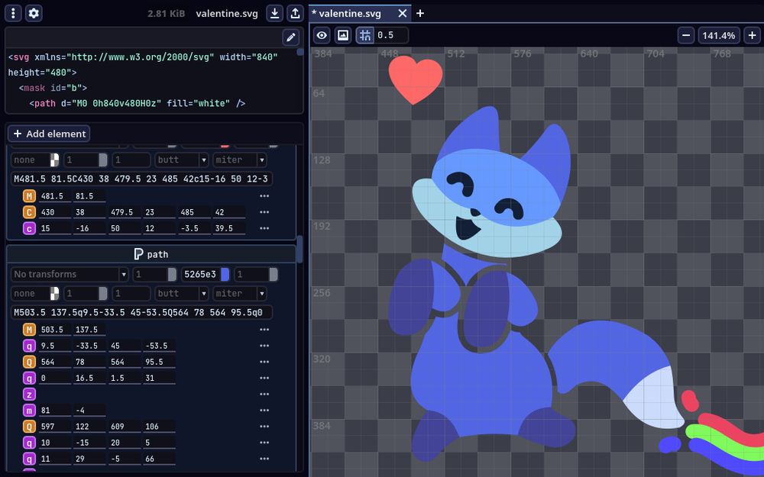This screenshot has width=764, height=477.
Task: Click the upper stroke none transparent swatch
Action: pyautogui.click(x=54, y=160)
